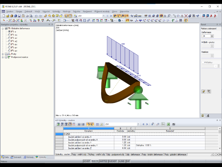Image resolution: width=222 pixels, height=167 pixels.
Task: Switch to the Pruty - vnitřní síly tab
Action: pyautogui.click(x=79, y=154)
